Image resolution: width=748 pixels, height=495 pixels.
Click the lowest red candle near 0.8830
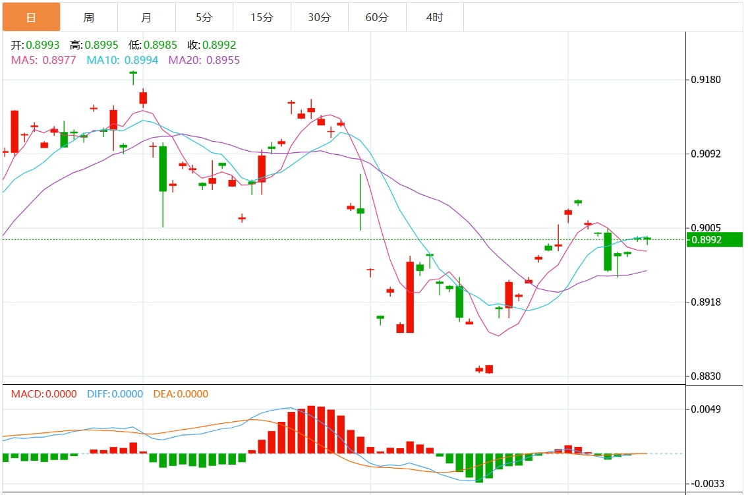[489, 369]
